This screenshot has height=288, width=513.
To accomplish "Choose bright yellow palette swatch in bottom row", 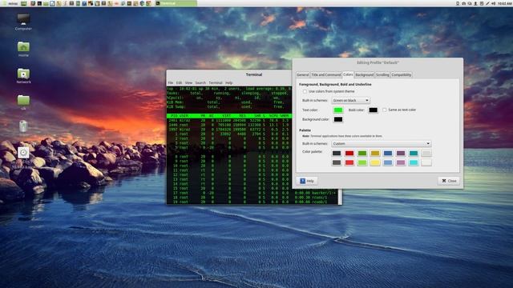I will click(x=375, y=162).
